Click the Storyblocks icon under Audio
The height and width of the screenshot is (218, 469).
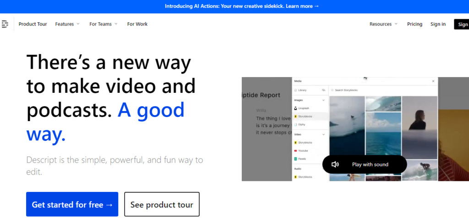click(295, 177)
